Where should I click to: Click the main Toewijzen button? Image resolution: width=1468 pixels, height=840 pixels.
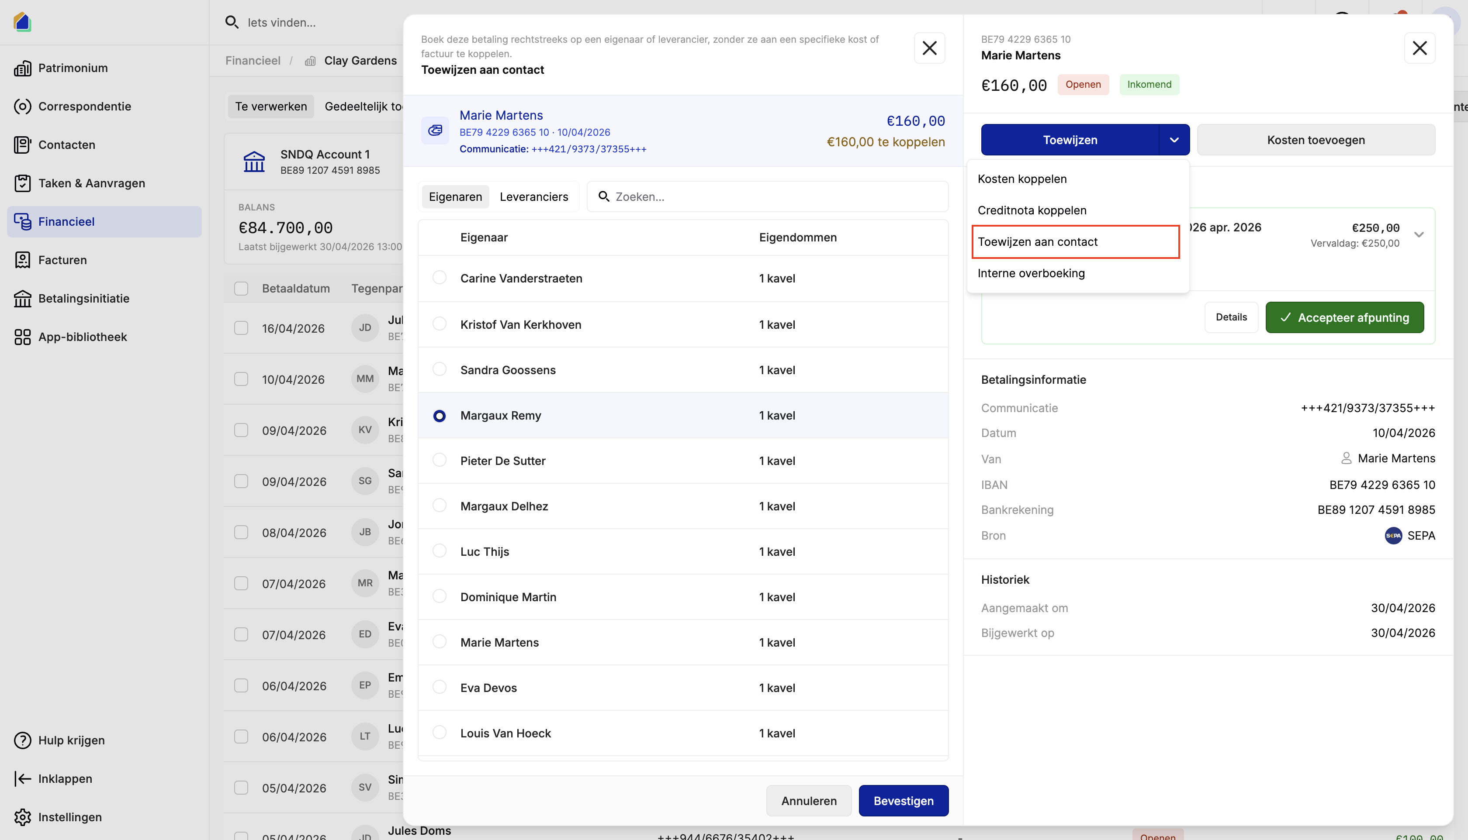1070,140
